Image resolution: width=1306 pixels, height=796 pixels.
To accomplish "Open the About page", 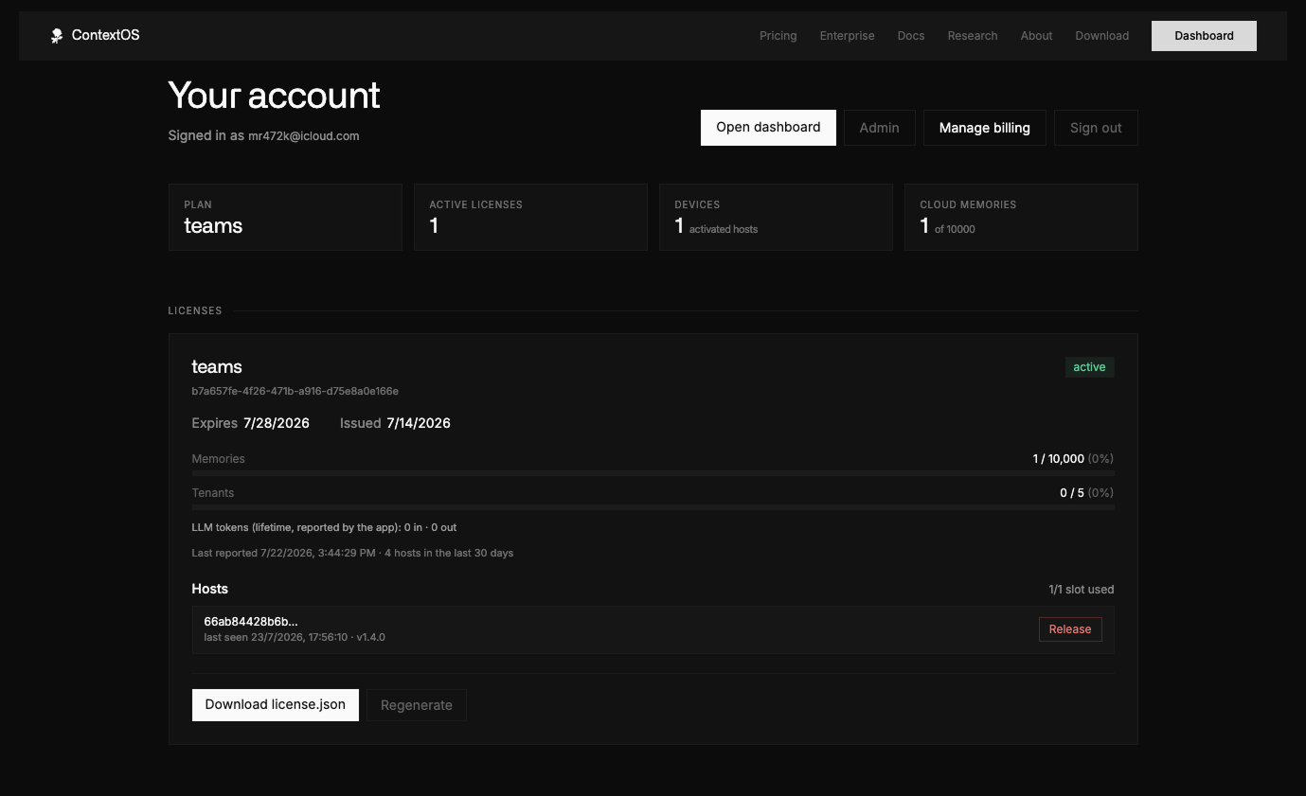I will pyautogui.click(x=1036, y=36).
